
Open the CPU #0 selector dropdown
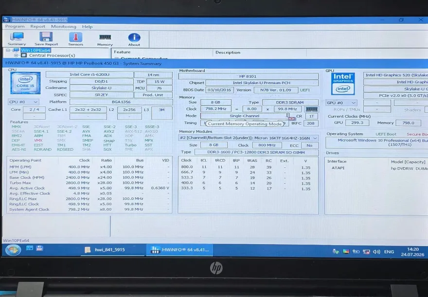(23, 102)
